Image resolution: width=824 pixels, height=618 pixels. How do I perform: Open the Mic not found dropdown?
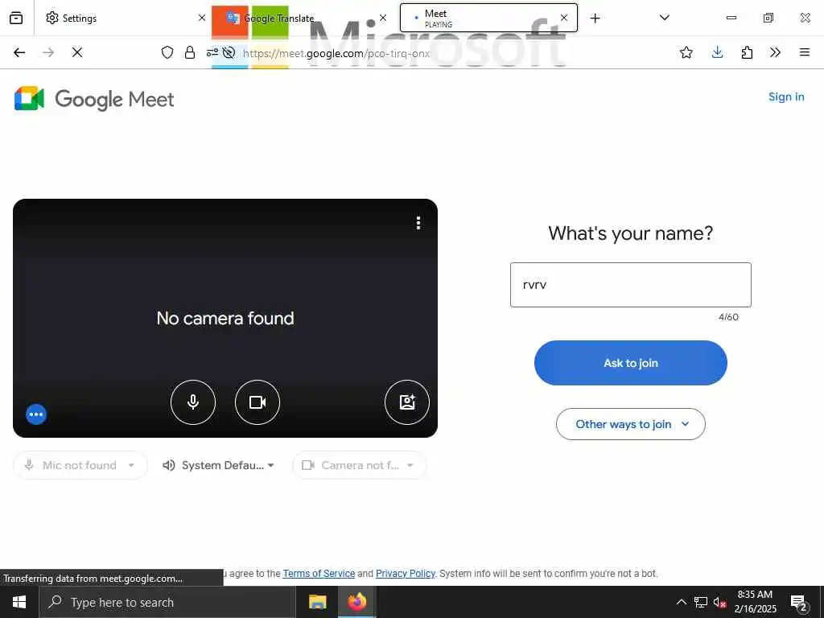tap(80, 465)
